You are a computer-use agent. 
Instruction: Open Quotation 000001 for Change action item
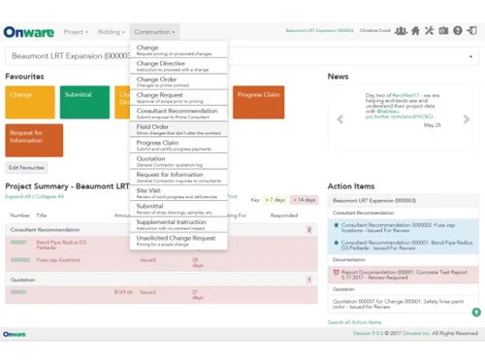point(398,304)
